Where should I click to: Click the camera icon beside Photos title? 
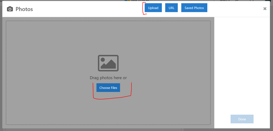(10, 9)
